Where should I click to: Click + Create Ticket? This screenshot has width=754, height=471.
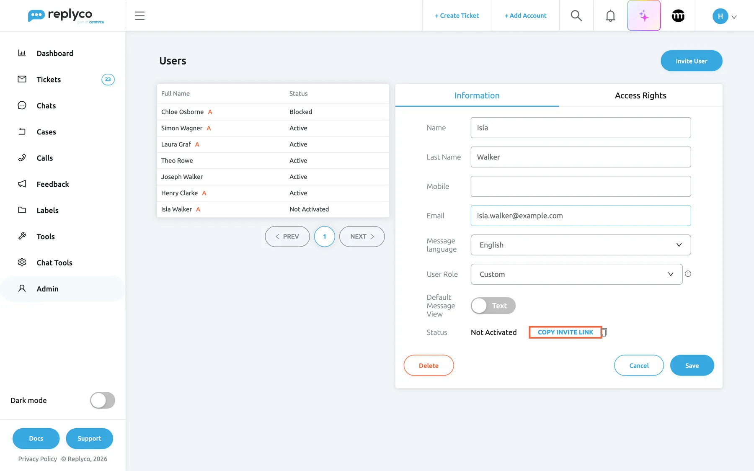pyautogui.click(x=457, y=15)
